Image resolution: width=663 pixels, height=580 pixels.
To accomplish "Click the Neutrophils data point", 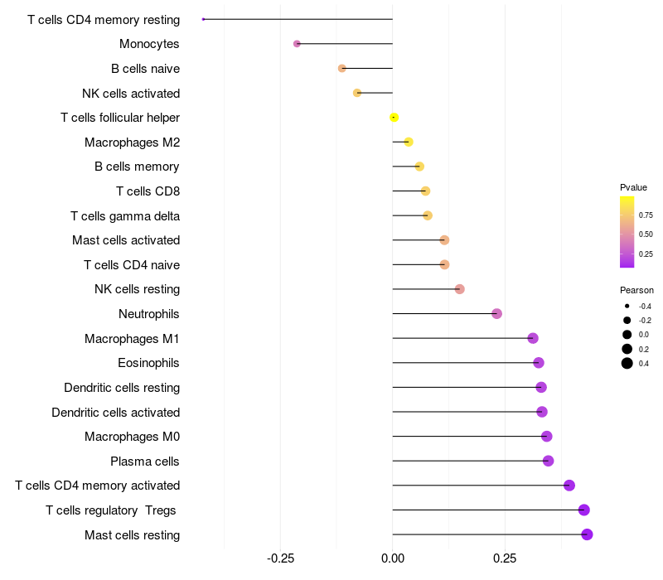I will 496,314.
